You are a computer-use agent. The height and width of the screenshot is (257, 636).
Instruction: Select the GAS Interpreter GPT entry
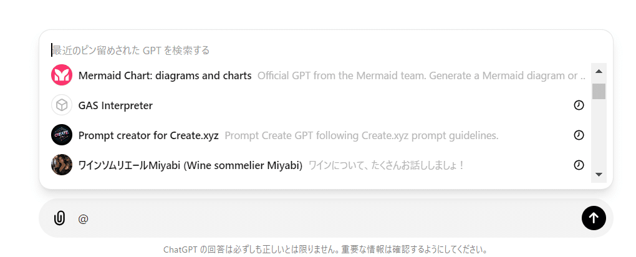pos(115,105)
